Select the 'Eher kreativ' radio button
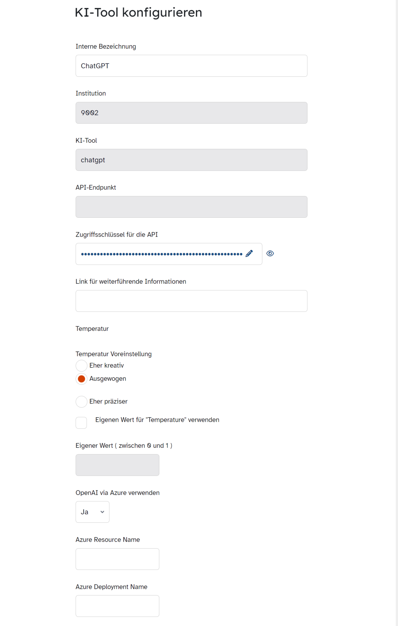The image size is (398, 626). [x=82, y=365]
